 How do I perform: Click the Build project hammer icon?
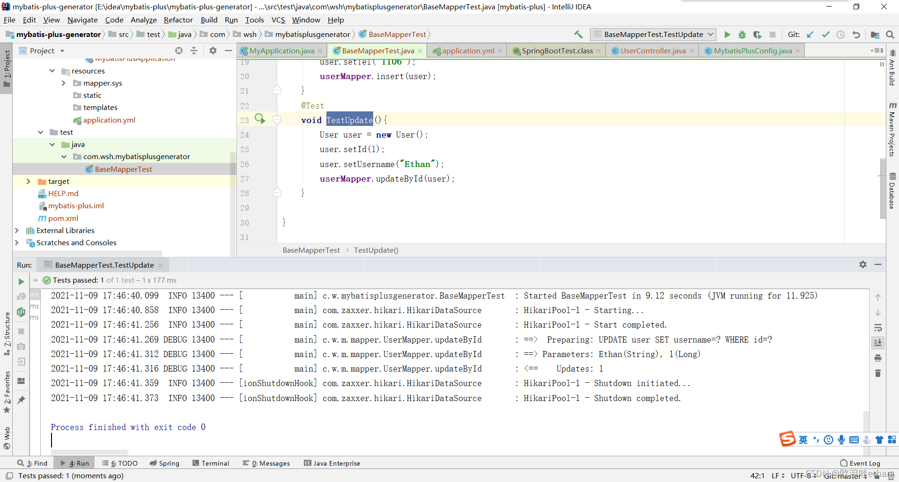[x=578, y=35]
